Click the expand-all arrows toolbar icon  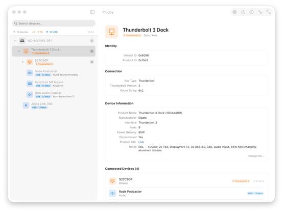(x=268, y=12)
